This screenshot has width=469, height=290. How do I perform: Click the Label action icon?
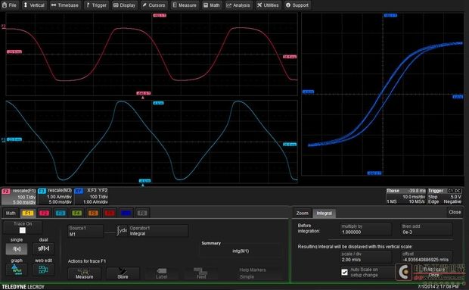point(162,273)
